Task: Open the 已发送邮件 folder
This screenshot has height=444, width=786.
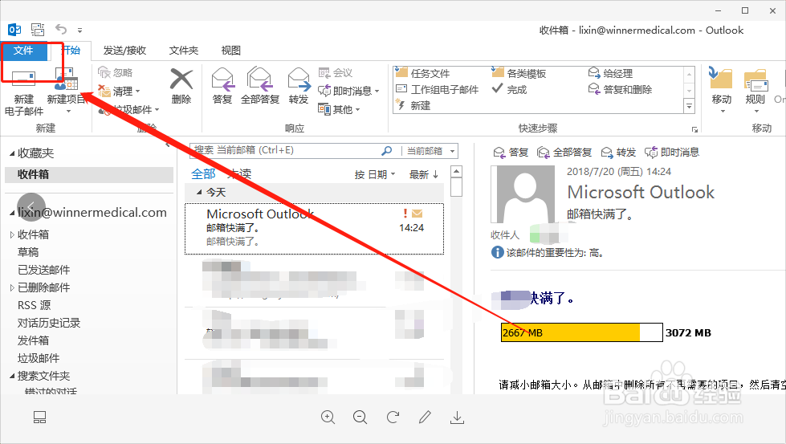Action: 43,270
